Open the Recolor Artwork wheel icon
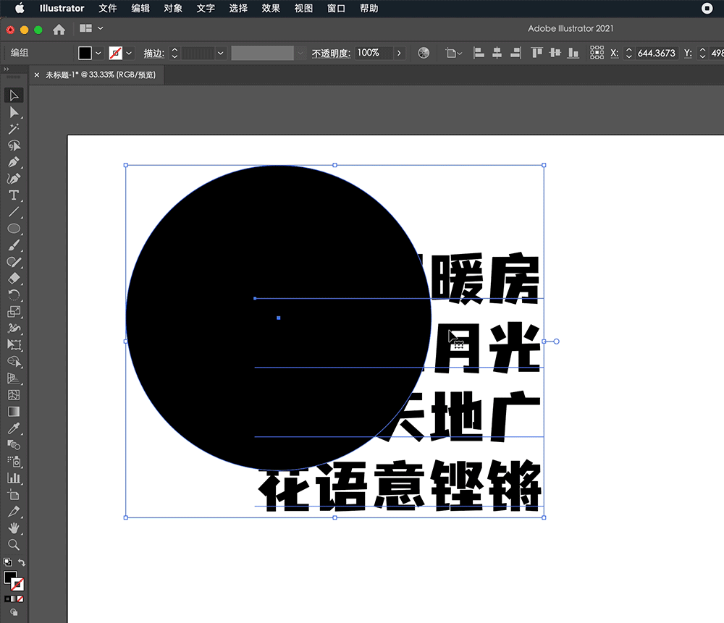This screenshot has height=623, width=724. [424, 53]
